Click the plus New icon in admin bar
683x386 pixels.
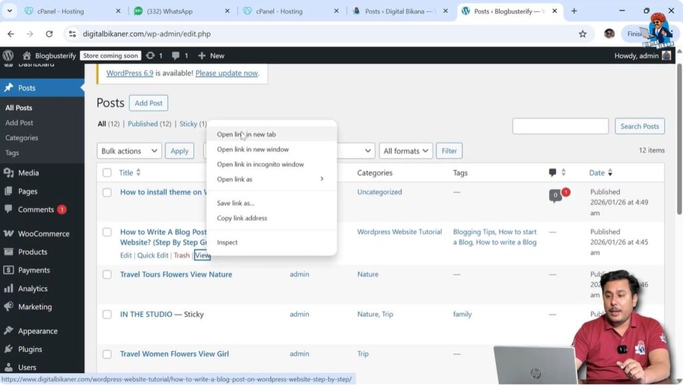201,56
